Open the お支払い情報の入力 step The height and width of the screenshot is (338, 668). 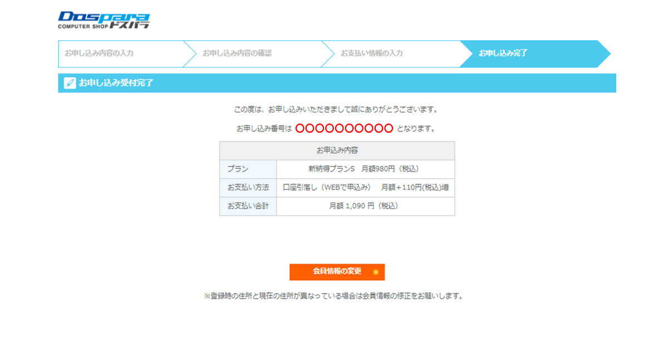tap(372, 53)
